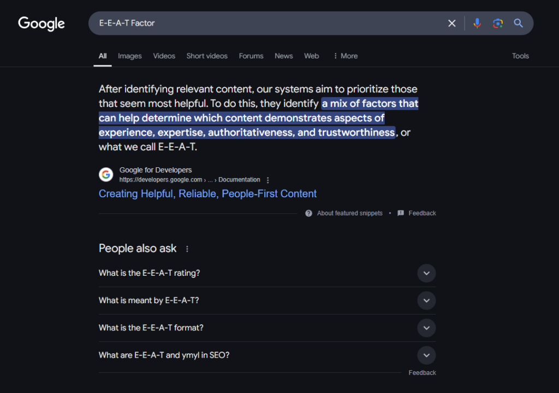Open the Short videos tab
Viewport: 559px width, 393px height.
click(x=207, y=56)
